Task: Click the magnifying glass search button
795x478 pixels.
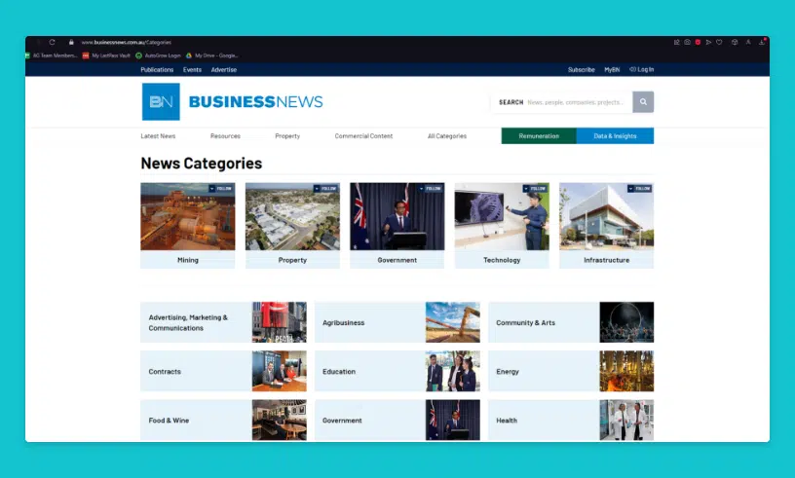Action: coord(643,102)
